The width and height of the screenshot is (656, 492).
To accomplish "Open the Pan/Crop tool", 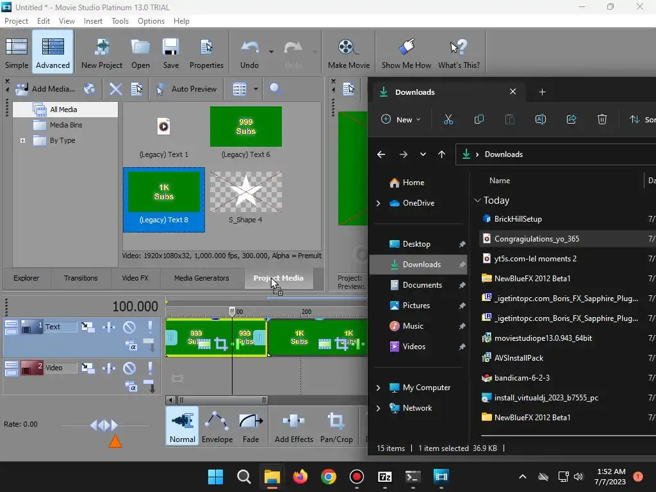I will pyautogui.click(x=336, y=427).
